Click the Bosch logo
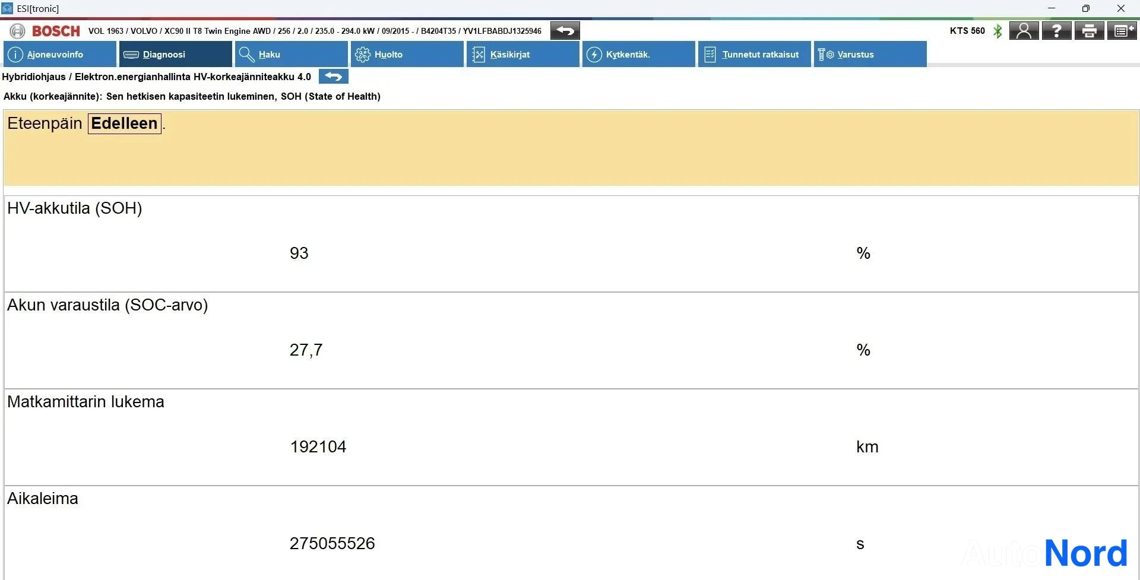Screen dimensions: 1140x580 [x=45, y=31]
